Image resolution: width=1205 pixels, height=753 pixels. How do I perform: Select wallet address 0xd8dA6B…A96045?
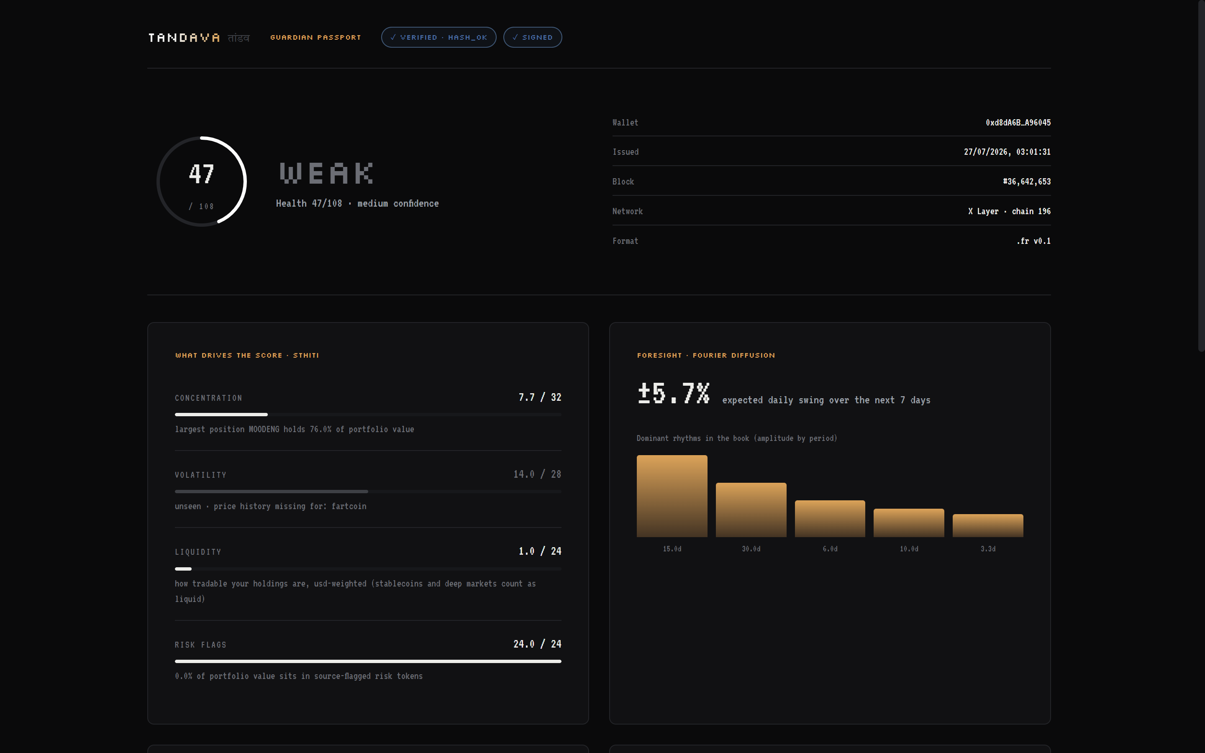pos(1018,123)
